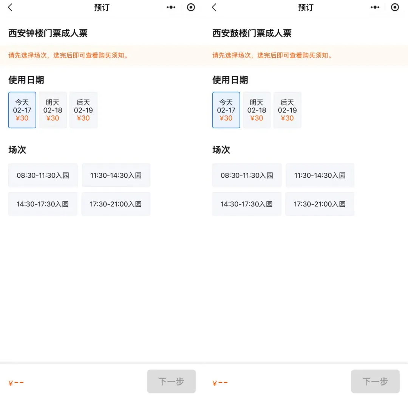This screenshot has height=398, width=408.
Task: Choose 11:30-14:30入园 session for Bell Tower (钟楼)
Action: (116, 175)
